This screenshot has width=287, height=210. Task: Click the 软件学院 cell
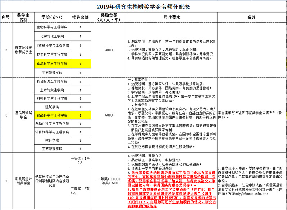(52, 140)
